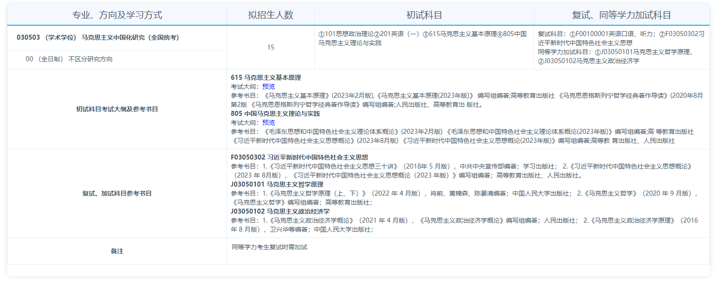Click the heading F03050302 习近平新时代中国特色社会主义思想
Screen dimensions: 717x283
tap(300, 157)
